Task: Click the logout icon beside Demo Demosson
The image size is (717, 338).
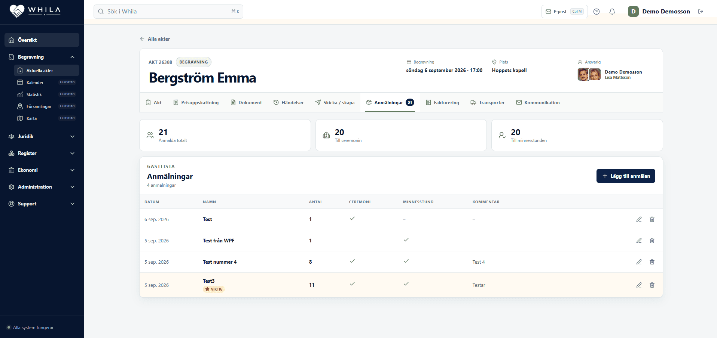Action: point(701,12)
